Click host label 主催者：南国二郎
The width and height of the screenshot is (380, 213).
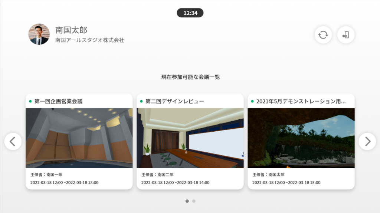click(157, 175)
